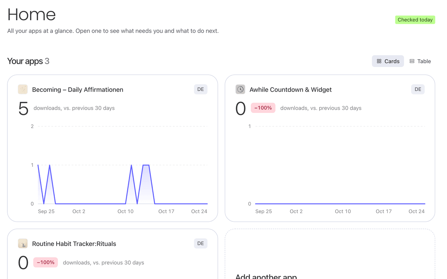Open Becoming – Daily Affirmationen app title
The height and width of the screenshot is (279, 447).
pos(78,90)
